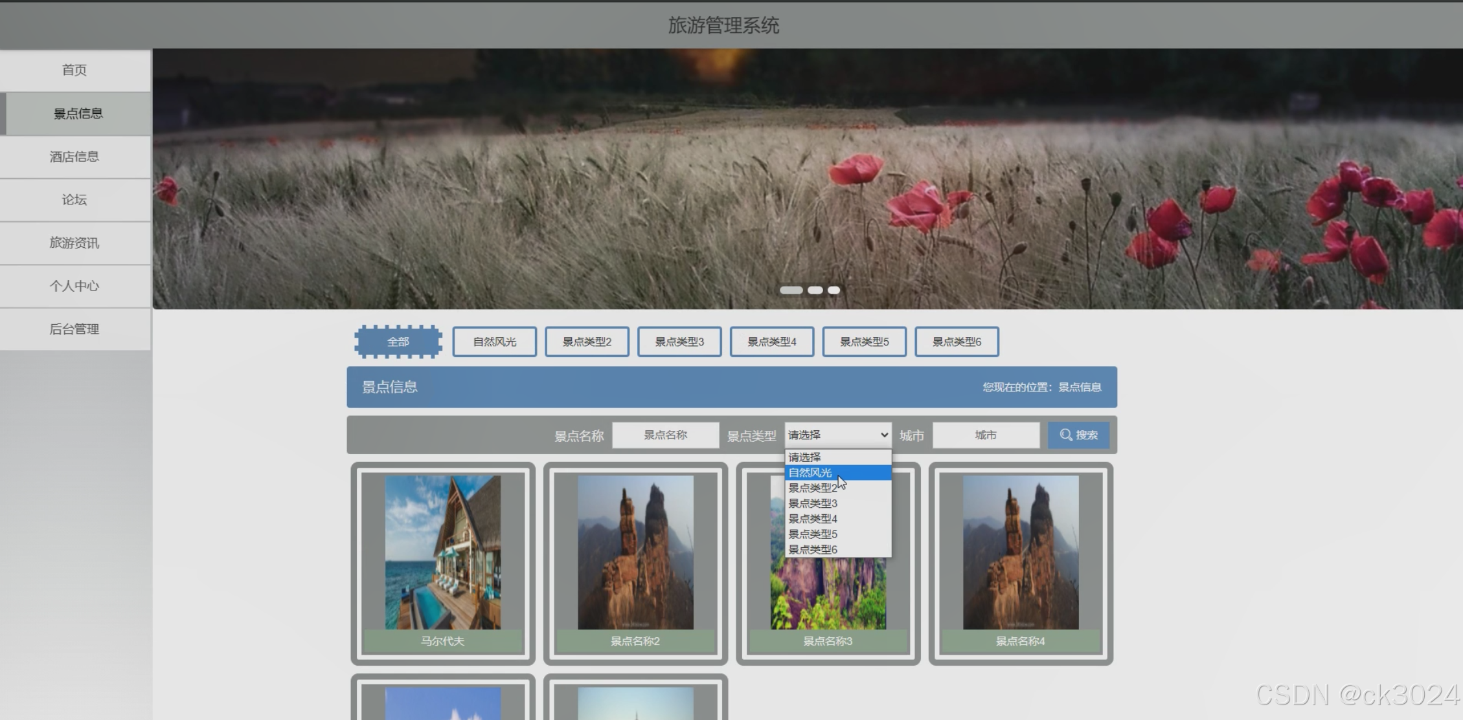Click the 城市 input field
Screen dimensions: 1463x720
986,435
